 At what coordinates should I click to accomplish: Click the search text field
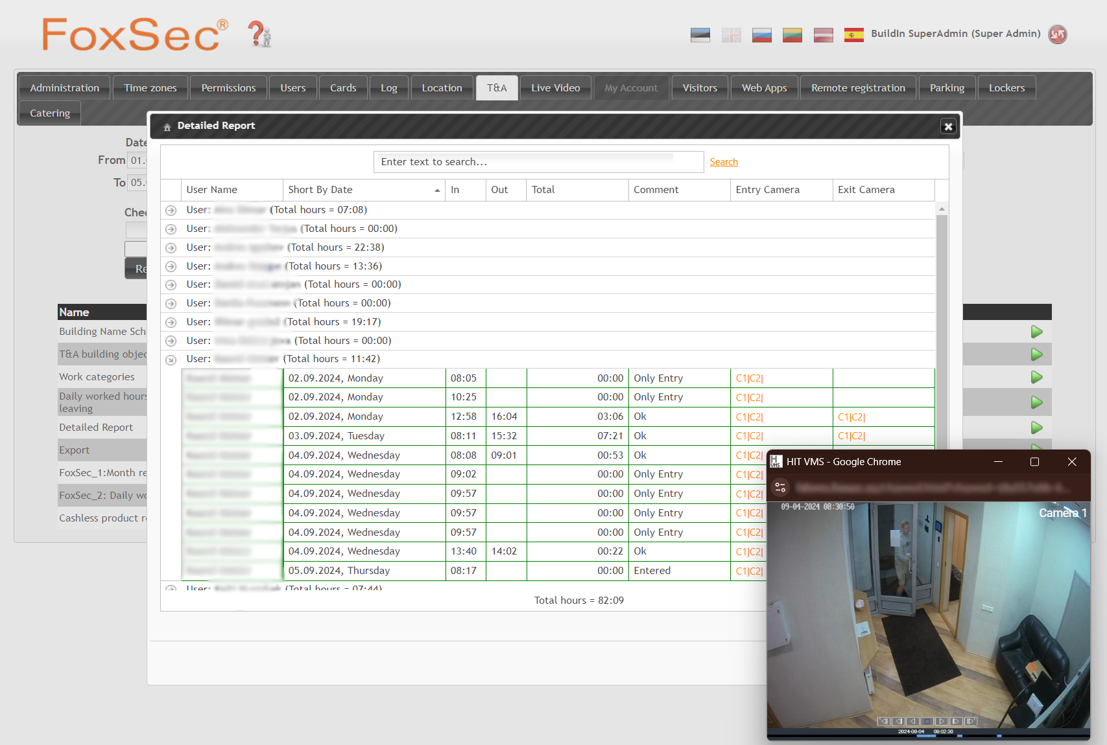click(x=538, y=161)
